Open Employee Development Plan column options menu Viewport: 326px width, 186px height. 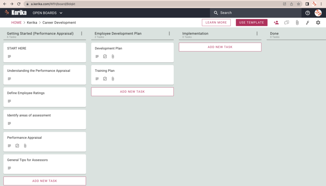(x=169, y=33)
